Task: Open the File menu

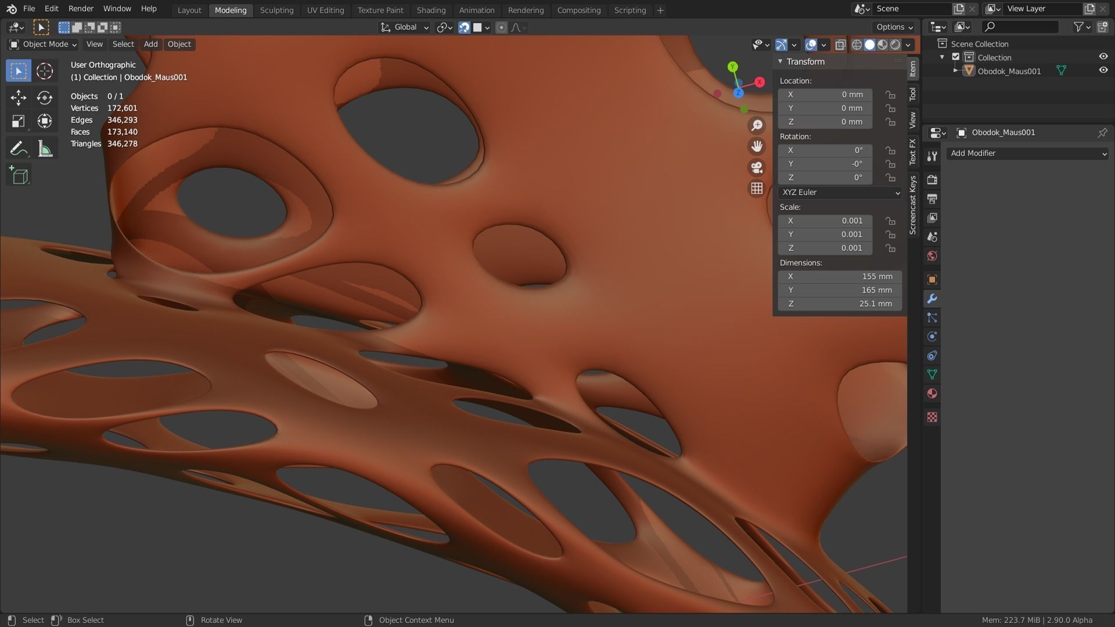Action: tap(29, 9)
